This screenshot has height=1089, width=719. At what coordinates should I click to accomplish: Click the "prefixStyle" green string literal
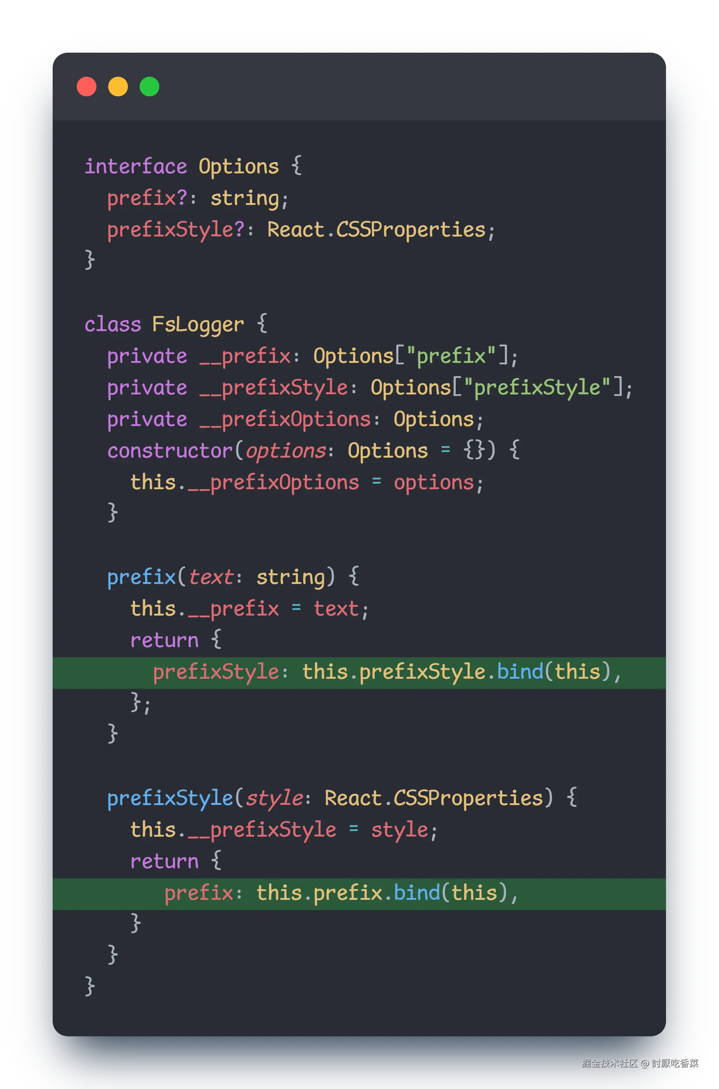(537, 387)
